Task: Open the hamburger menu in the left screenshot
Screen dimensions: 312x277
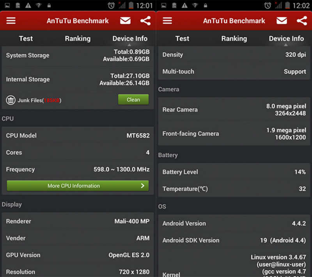Action: (11, 21)
